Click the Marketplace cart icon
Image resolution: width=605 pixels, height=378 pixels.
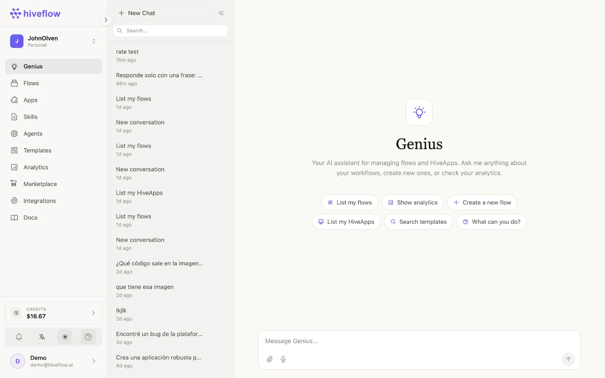[14, 184]
